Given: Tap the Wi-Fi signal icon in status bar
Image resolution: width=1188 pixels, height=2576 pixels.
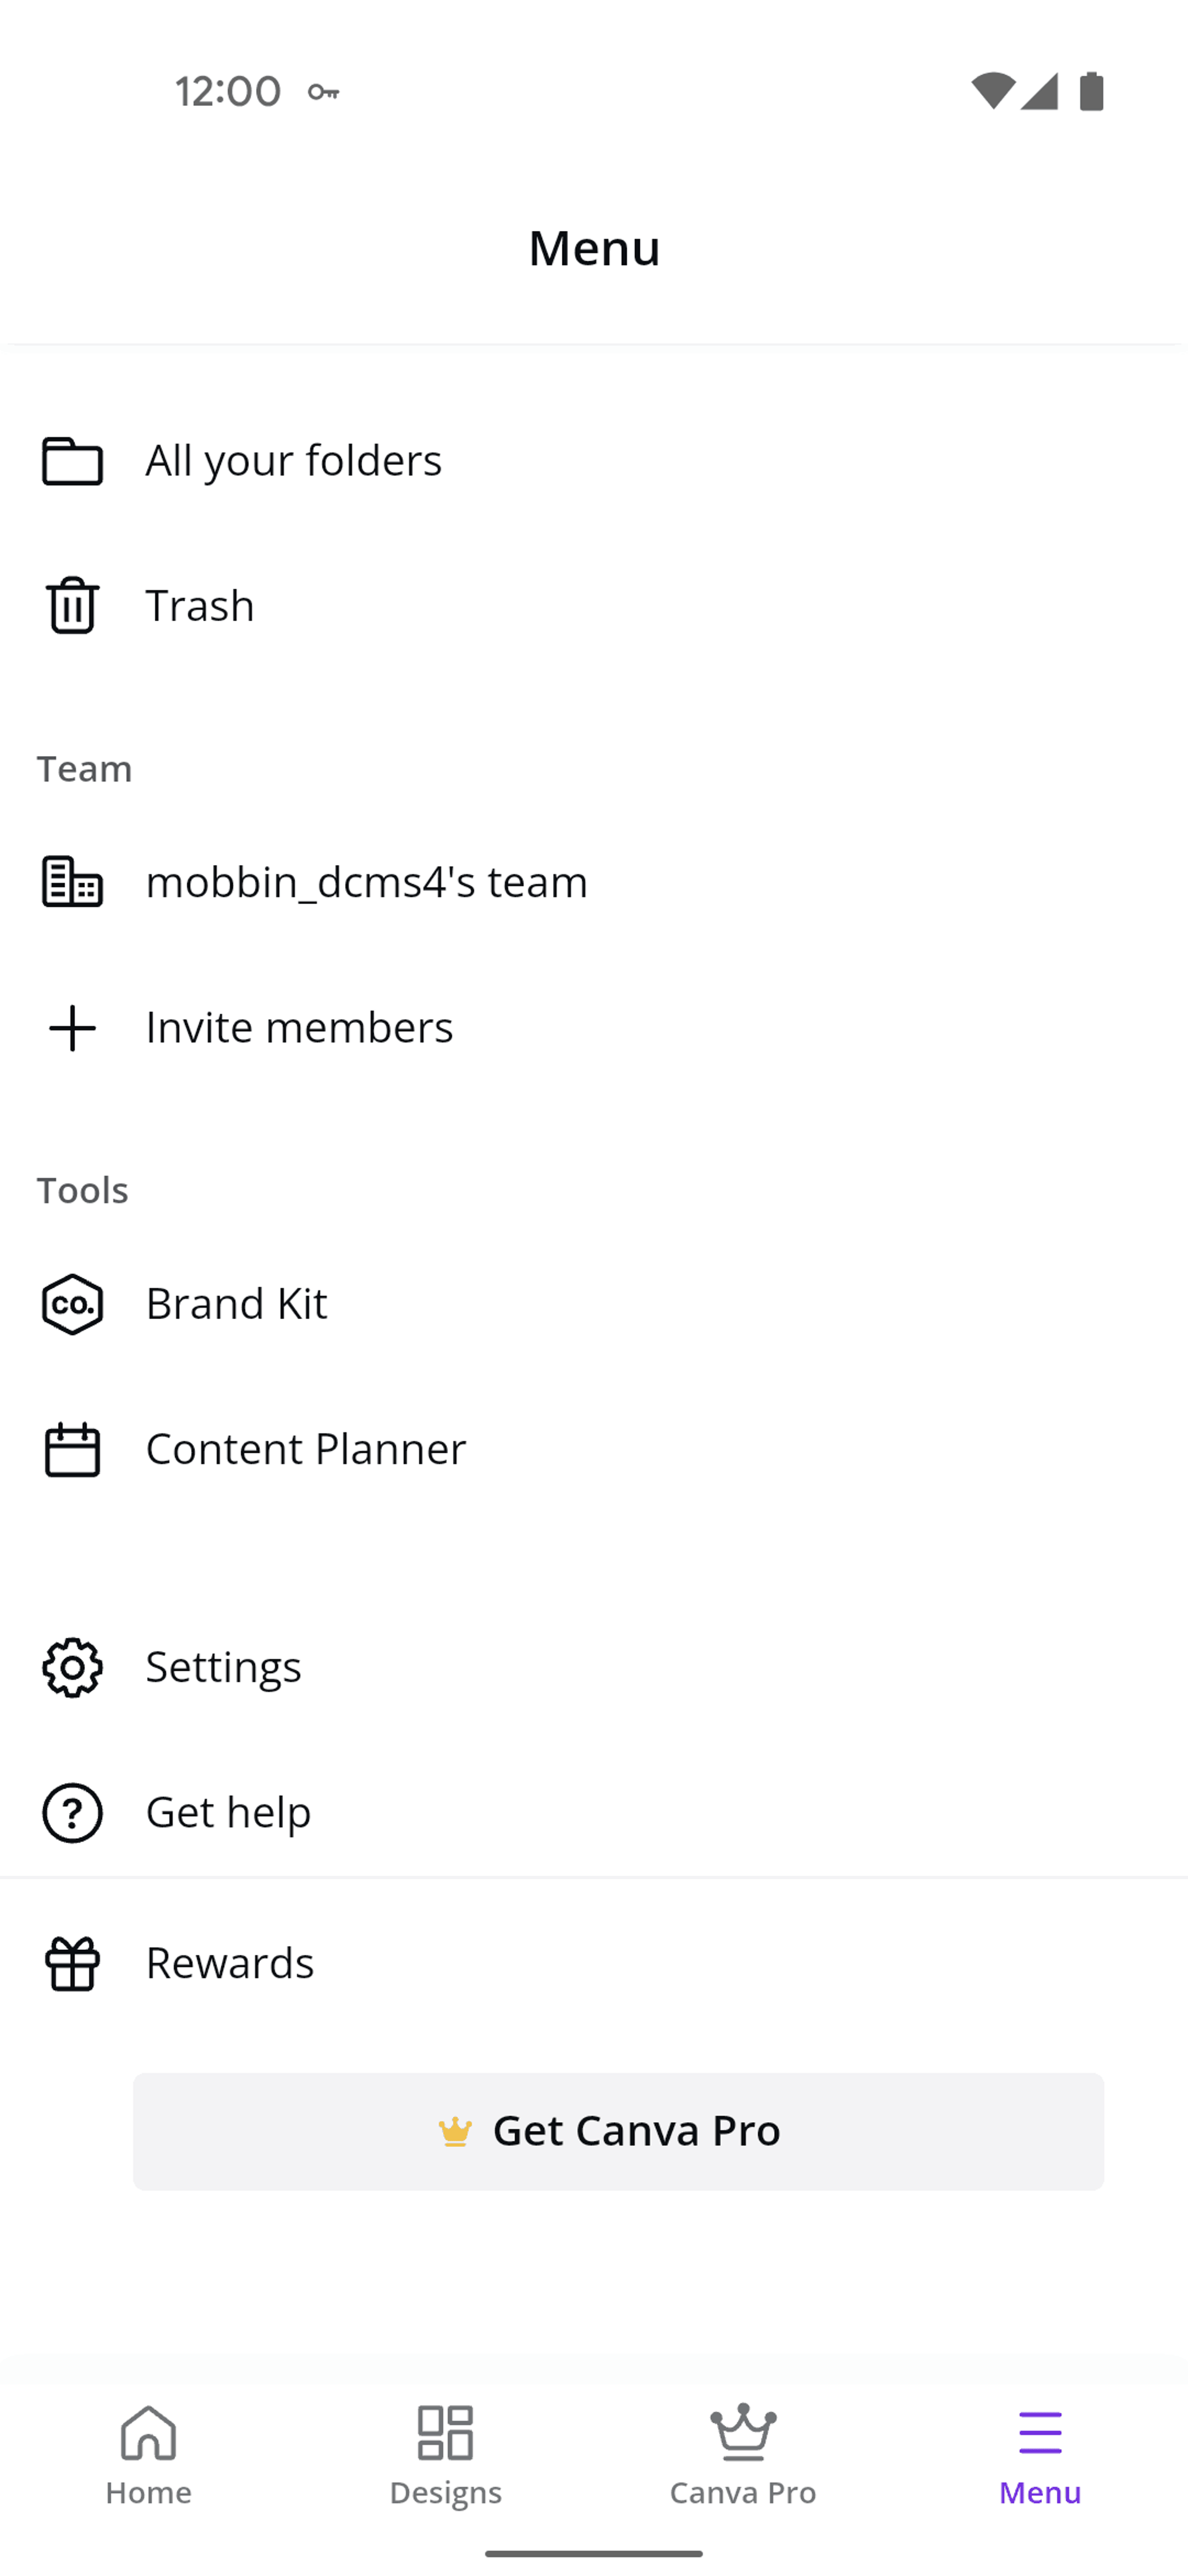Looking at the screenshot, I should [992, 91].
